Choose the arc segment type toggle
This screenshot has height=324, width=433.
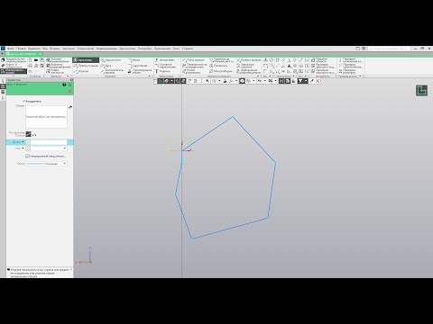tap(34, 134)
